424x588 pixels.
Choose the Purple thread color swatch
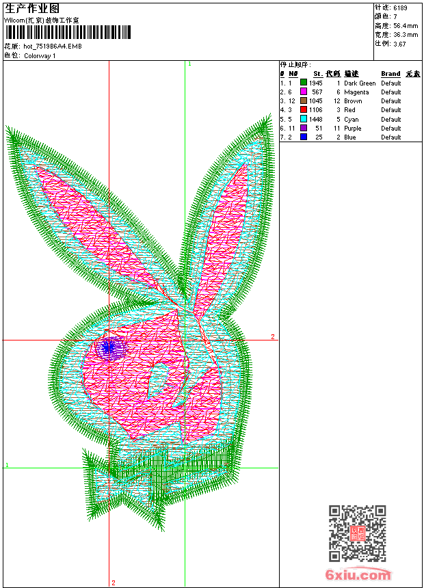pyautogui.click(x=304, y=128)
